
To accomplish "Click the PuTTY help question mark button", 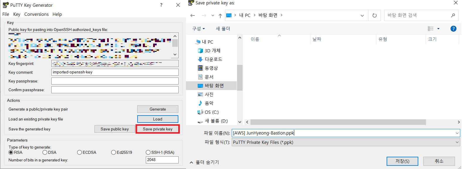I will [161, 5].
